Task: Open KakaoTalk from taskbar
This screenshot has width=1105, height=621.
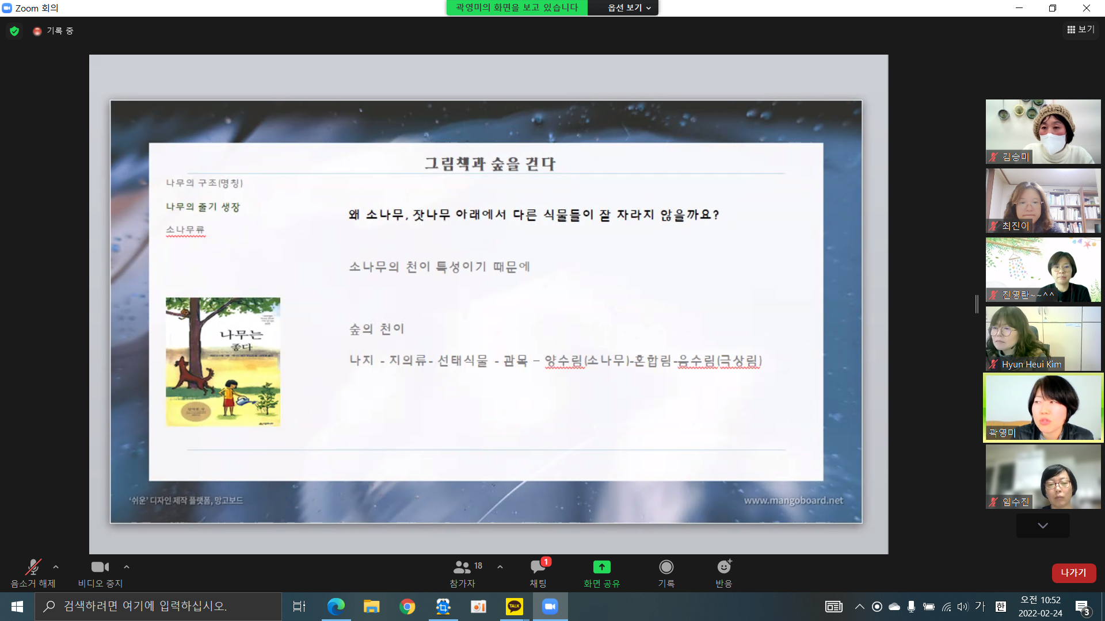Action: 514,607
